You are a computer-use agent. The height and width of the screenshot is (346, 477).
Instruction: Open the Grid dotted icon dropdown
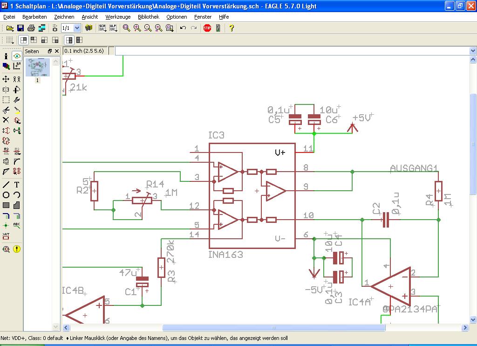pyautogui.click(x=10, y=40)
